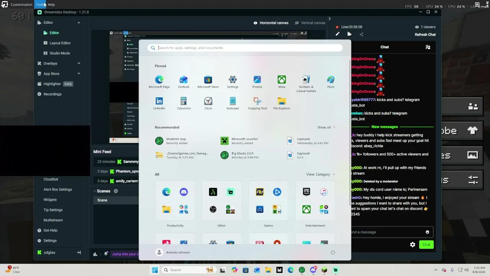Viewport: 490px width, 276px height.
Task: Log out of odgbta account icon
Action: coord(79,253)
